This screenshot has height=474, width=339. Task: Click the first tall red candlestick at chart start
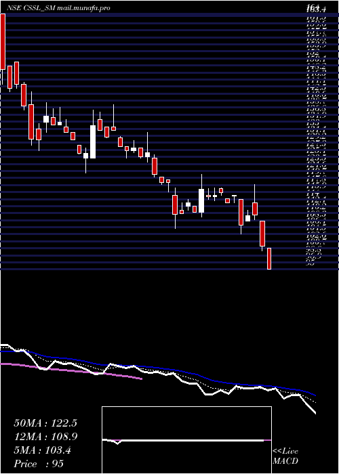pos(3,42)
